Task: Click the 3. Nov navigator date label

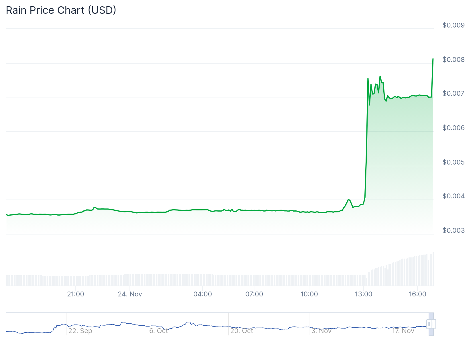Action: (321, 331)
